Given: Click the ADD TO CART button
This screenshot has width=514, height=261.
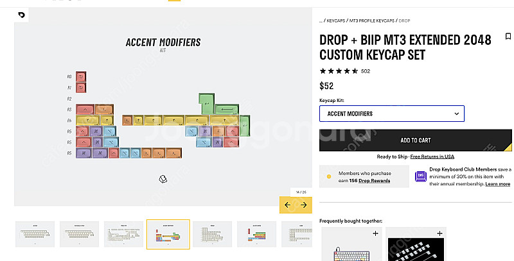Looking at the screenshot, I should click(415, 140).
